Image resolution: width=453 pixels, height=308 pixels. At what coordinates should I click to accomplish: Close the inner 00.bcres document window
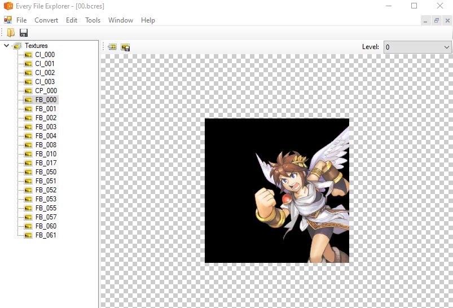tap(447, 20)
